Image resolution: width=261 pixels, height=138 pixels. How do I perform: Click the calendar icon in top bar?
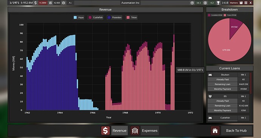click(x=246, y=3)
